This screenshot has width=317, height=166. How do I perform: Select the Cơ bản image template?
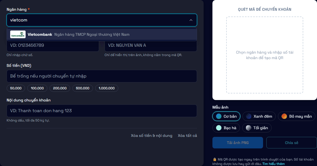point(226,116)
